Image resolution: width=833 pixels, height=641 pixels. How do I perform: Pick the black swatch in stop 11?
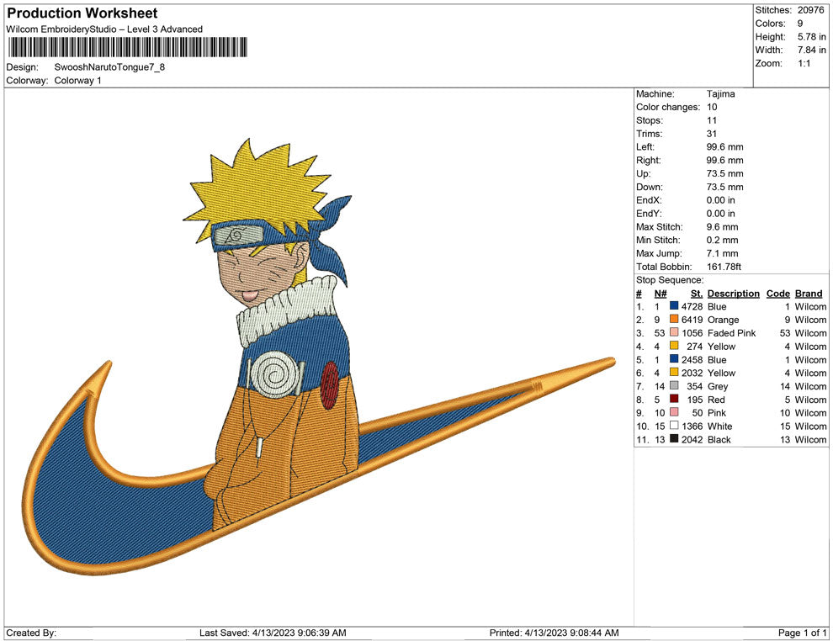[674, 438]
